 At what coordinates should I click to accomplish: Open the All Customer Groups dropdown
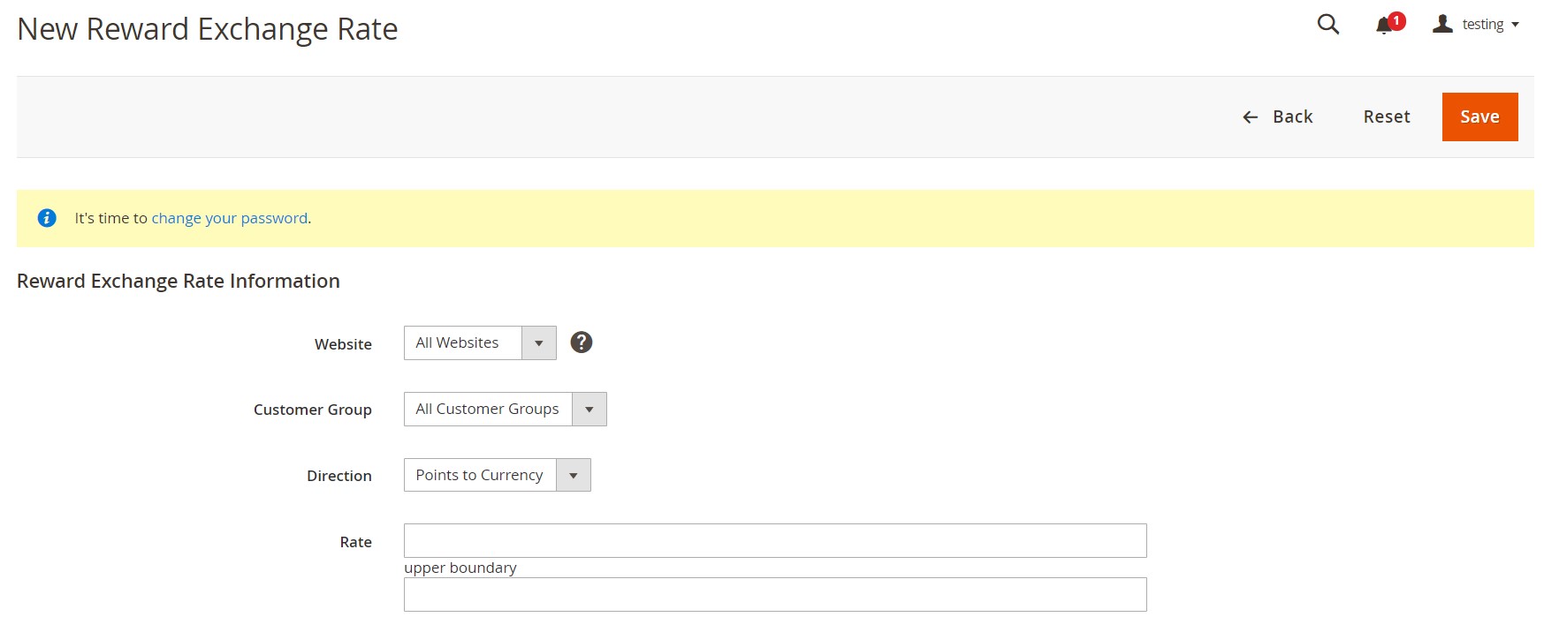(505, 410)
